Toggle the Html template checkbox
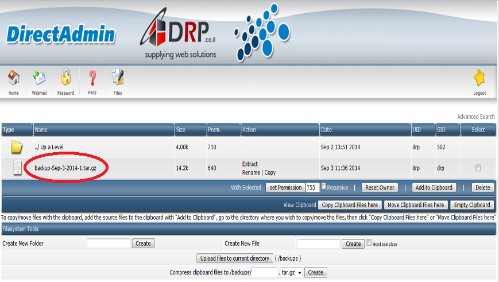Screen dimensions: 499x282 [369, 243]
